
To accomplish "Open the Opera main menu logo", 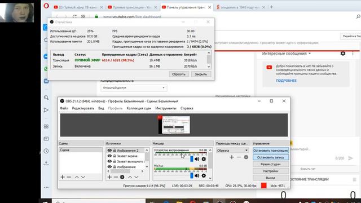I will [x=46, y=6].
